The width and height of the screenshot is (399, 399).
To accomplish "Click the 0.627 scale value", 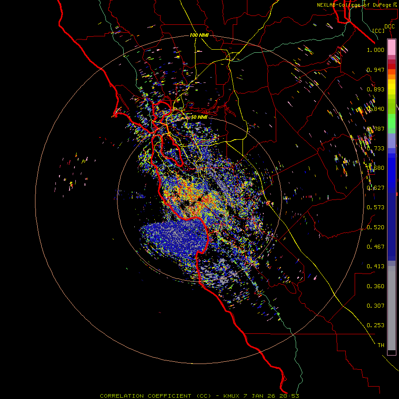I will (376, 188).
